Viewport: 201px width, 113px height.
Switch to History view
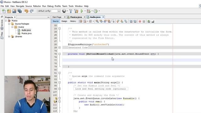pyautogui.click(x=73, y=21)
